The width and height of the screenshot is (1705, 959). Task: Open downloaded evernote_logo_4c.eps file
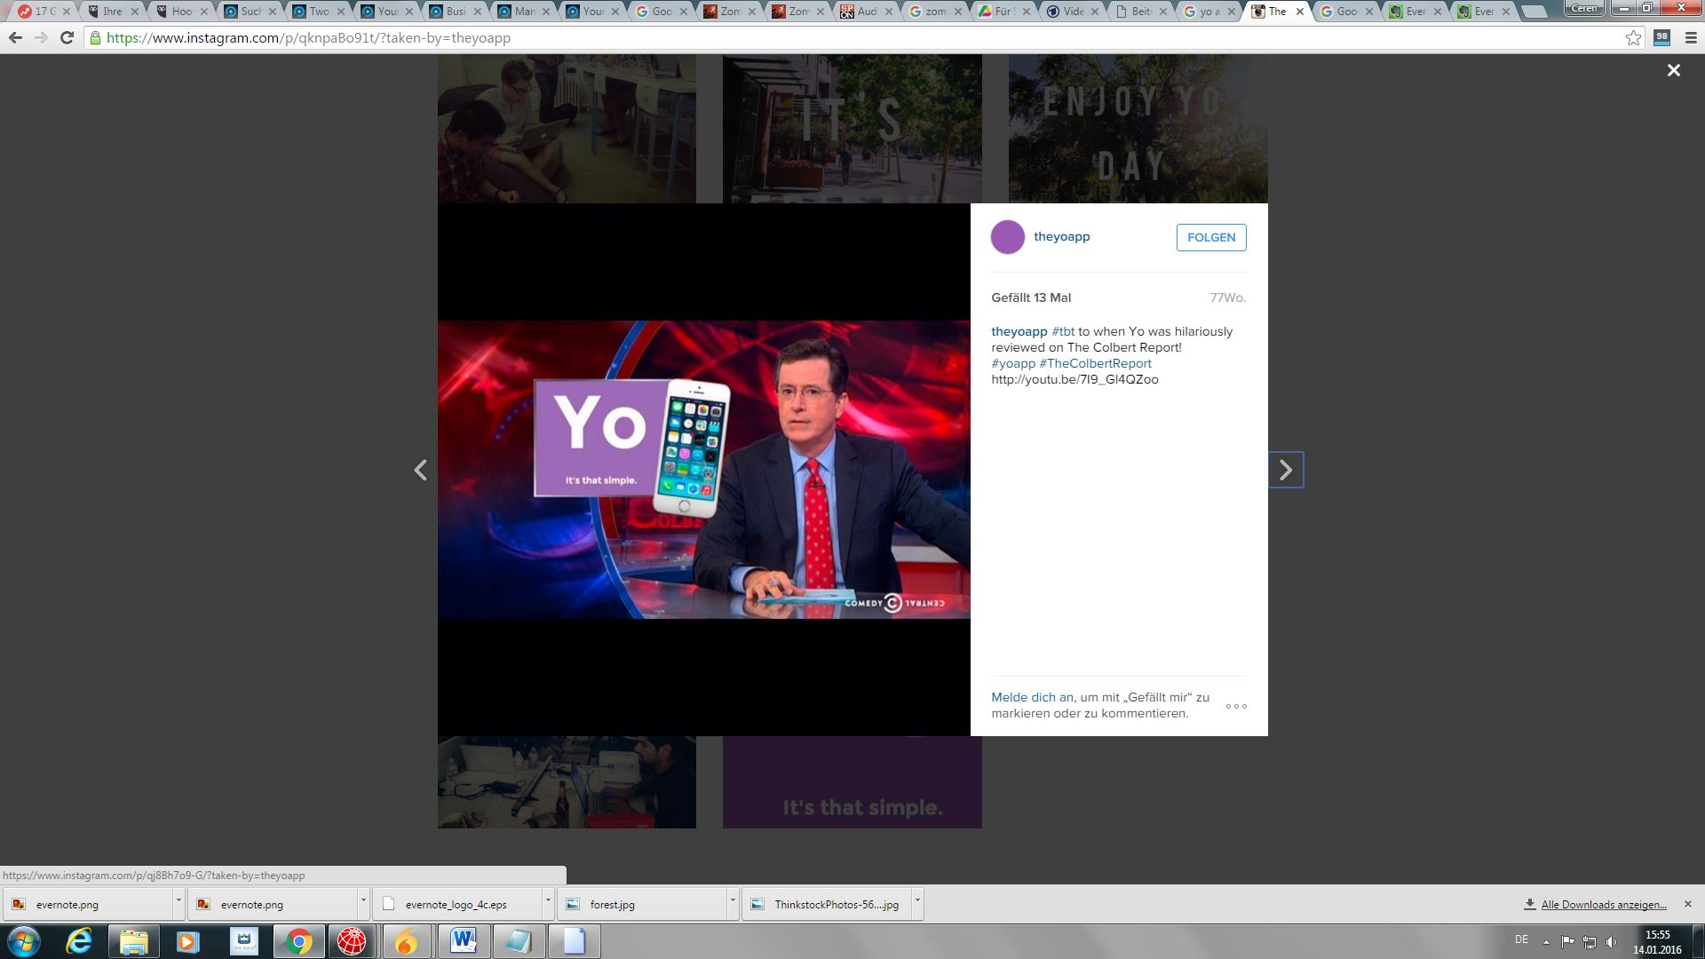[456, 904]
